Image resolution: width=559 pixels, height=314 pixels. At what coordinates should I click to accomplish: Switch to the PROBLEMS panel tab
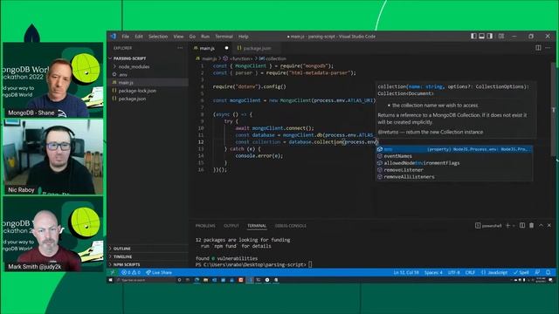pos(205,226)
